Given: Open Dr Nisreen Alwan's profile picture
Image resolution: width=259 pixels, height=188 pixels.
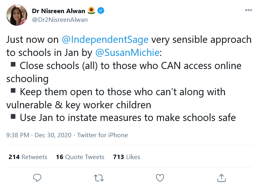Looking at the screenshot, I should coord(17,15).
